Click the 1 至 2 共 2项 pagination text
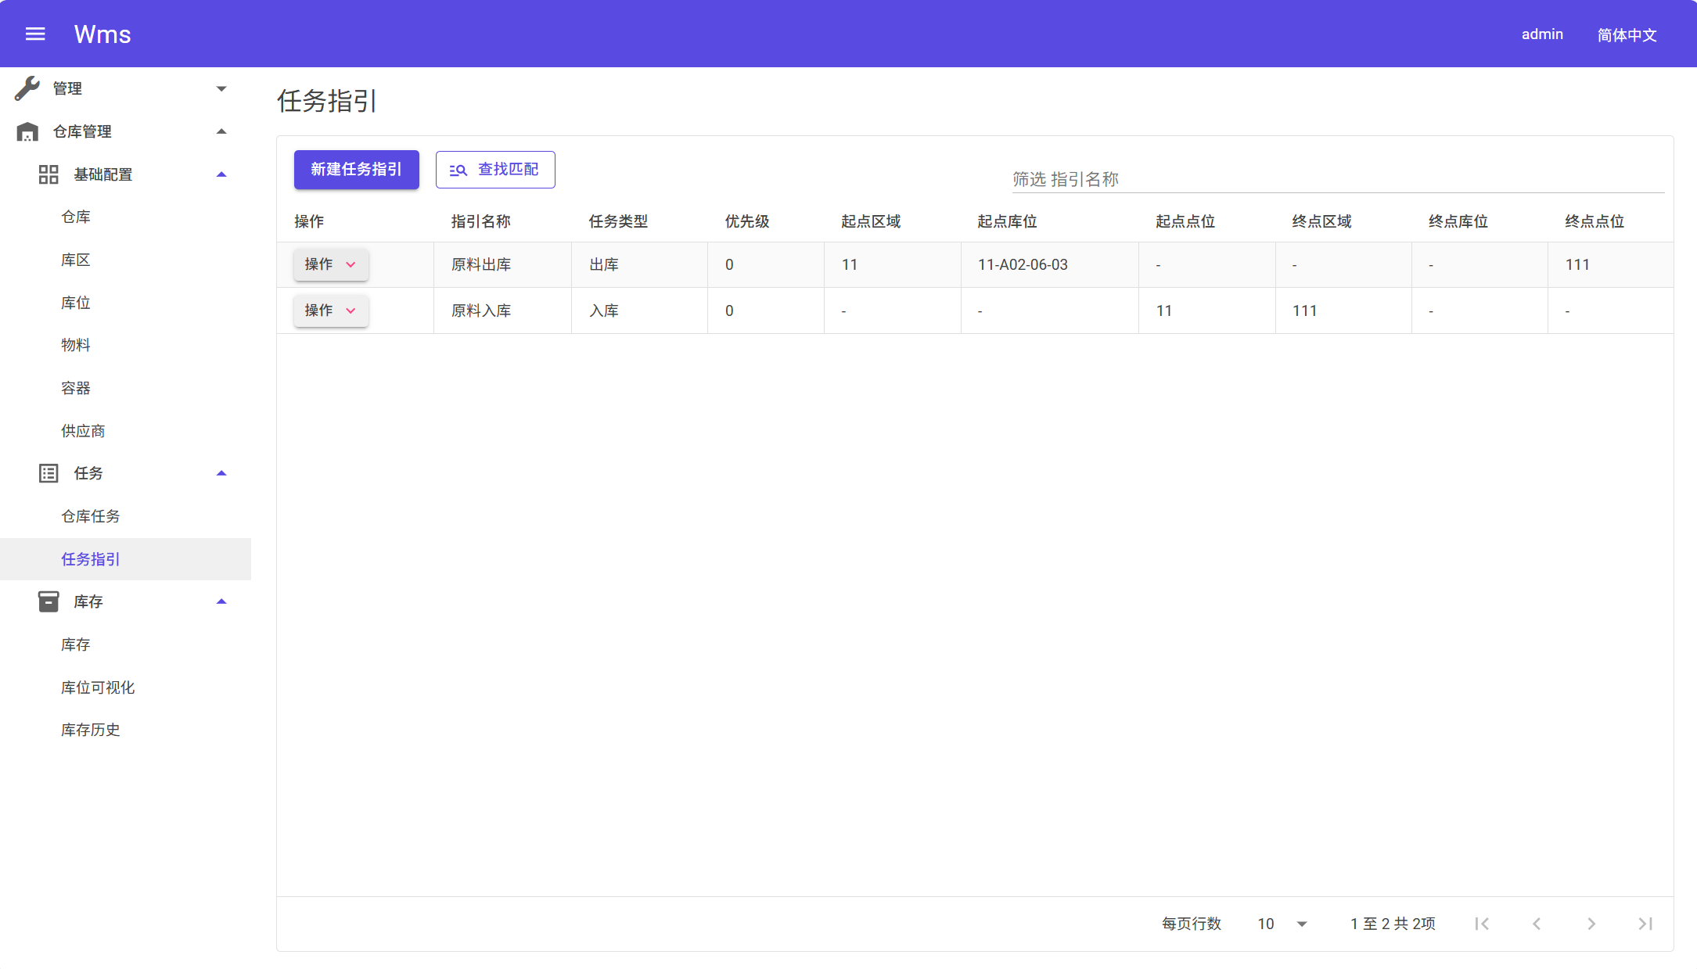Image resolution: width=1697 pixels, height=969 pixels. pos(1393,924)
